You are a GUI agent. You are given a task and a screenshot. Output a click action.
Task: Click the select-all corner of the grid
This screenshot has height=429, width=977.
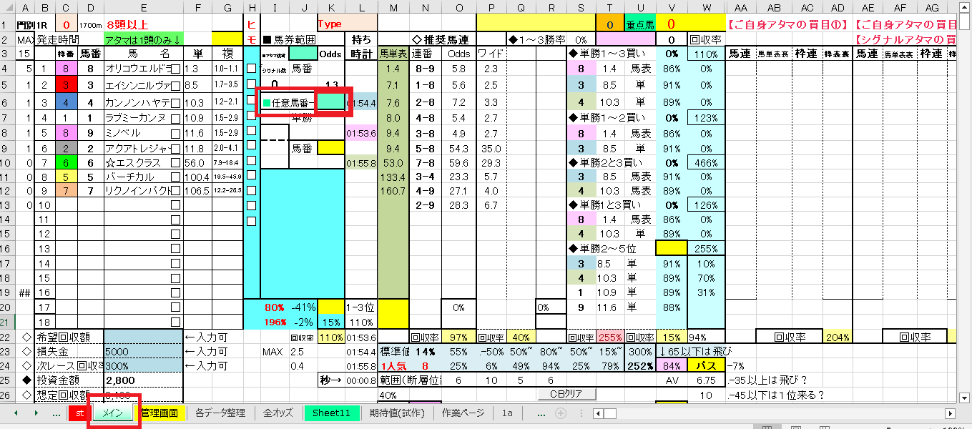point(8,8)
